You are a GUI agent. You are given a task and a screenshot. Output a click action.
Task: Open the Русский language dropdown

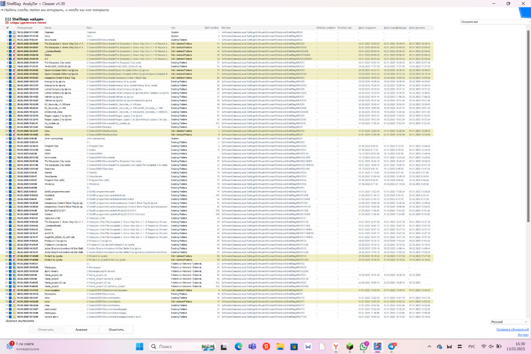(x=509, y=322)
